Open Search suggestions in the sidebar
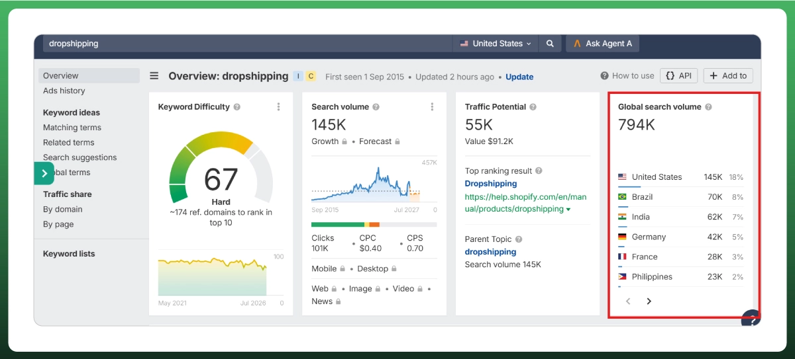The image size is (795, 359). [80, 157]
